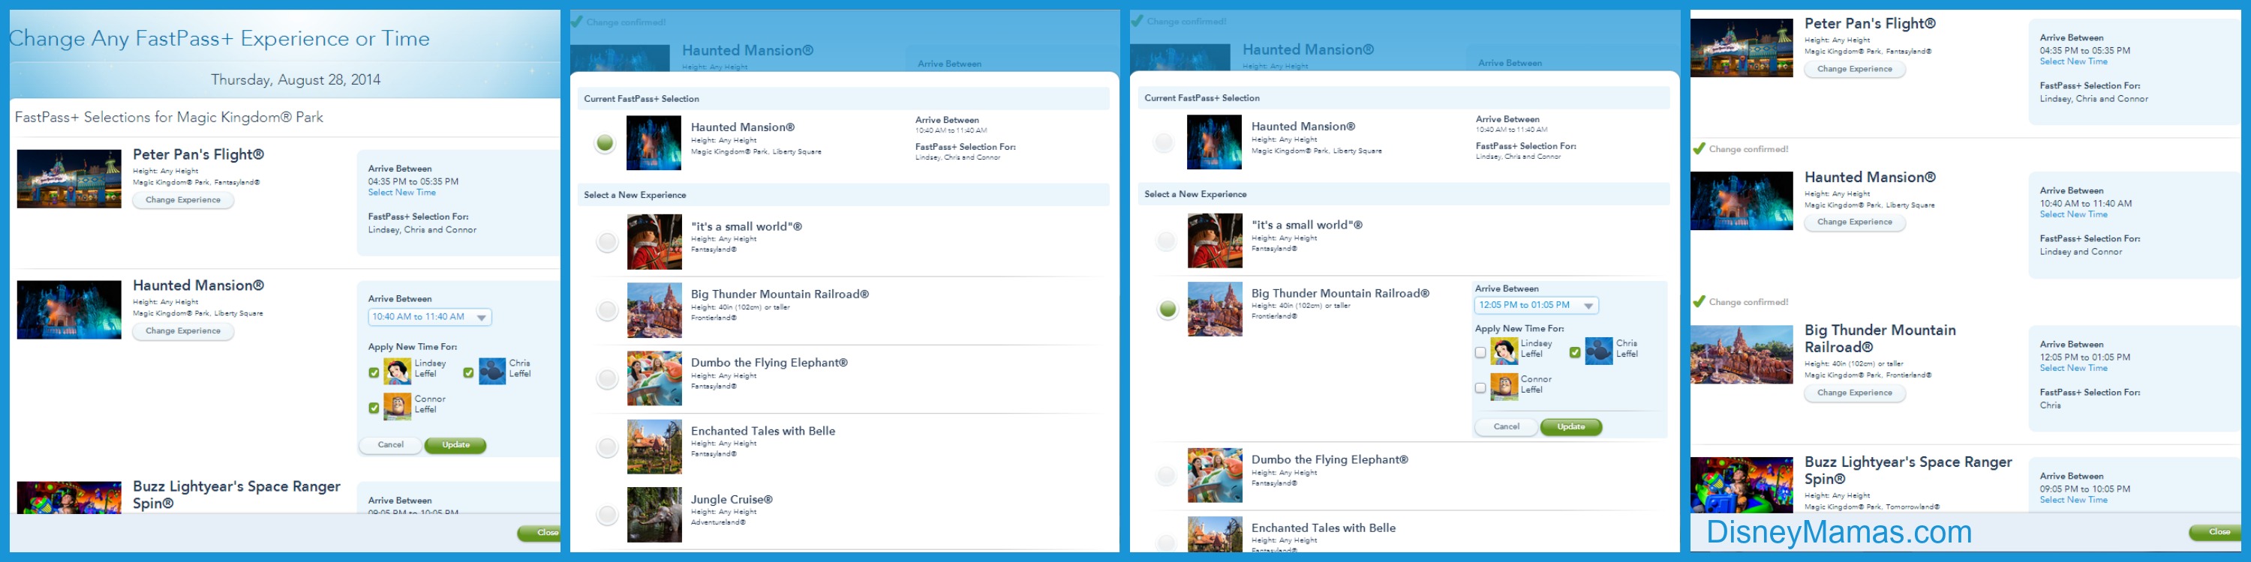Click "Adventureland®" text under Jungle Cruise

(x=717, y=523)
